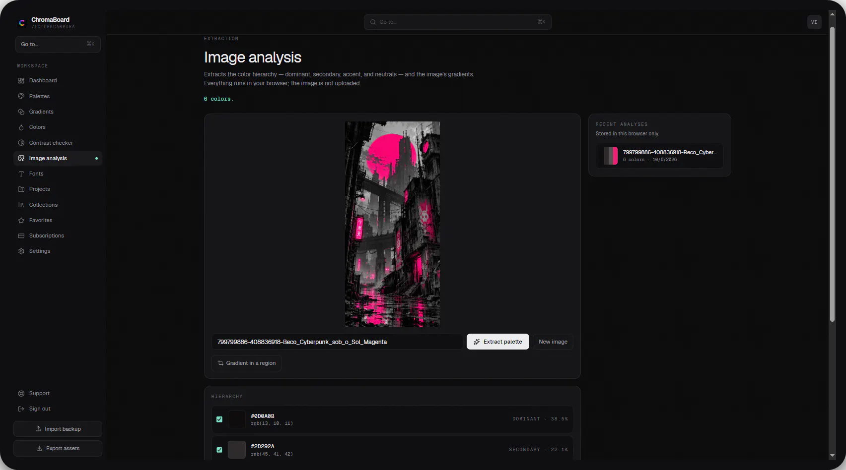Click the scrollbar up arrow
The width and height of the screenshot is (846, 470).
(833, 15)
